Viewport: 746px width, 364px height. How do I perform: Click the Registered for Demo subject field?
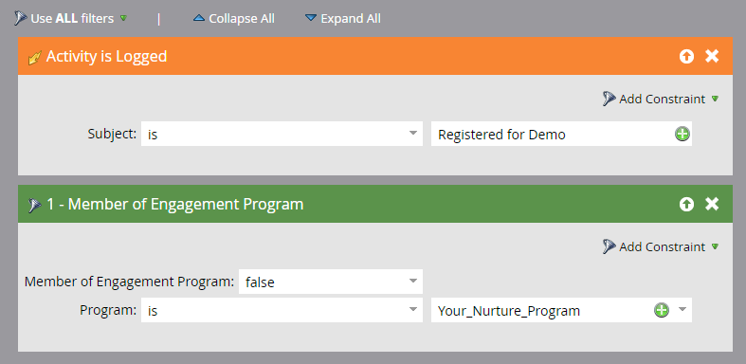click(x=552, y=134)
